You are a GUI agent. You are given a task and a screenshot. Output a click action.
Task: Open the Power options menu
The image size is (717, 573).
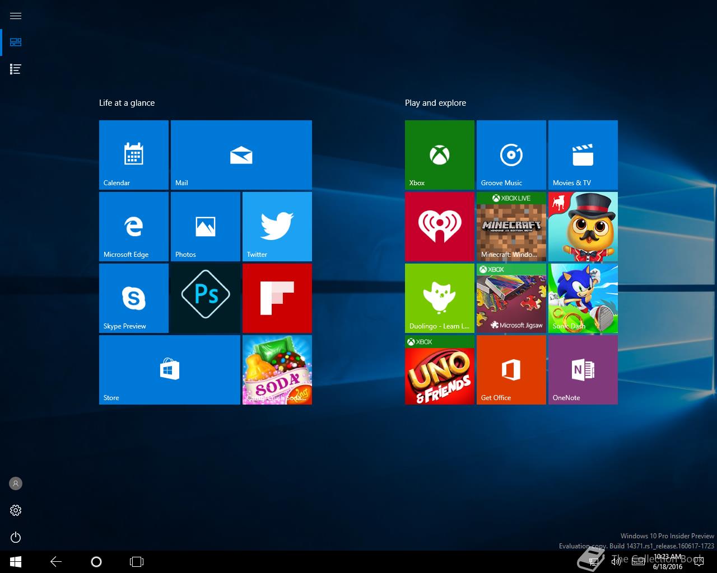tap(16, 537)
